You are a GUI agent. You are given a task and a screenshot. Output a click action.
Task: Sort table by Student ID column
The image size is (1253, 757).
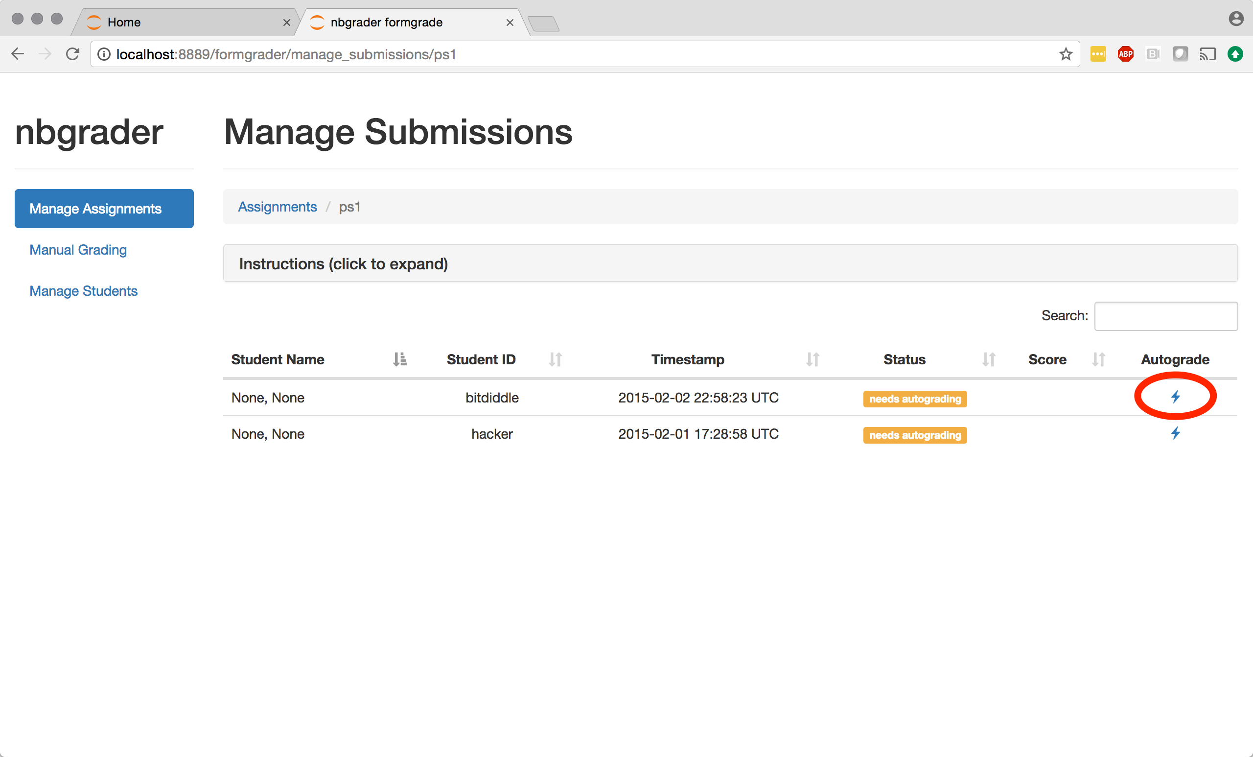click(x=481, y=360)
